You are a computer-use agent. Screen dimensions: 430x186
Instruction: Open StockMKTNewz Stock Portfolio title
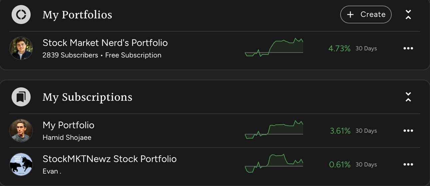(x=109, y=159)
